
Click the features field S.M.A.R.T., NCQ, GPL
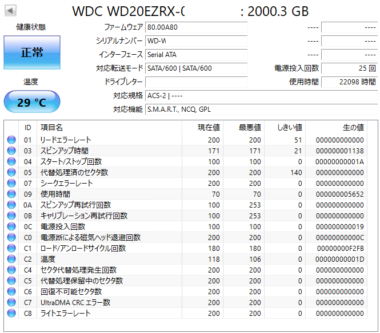click(x=262, y=109)
